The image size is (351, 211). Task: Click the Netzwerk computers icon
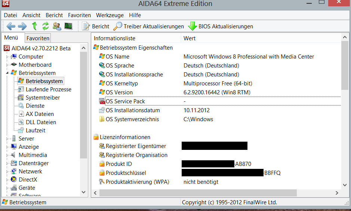14,171
